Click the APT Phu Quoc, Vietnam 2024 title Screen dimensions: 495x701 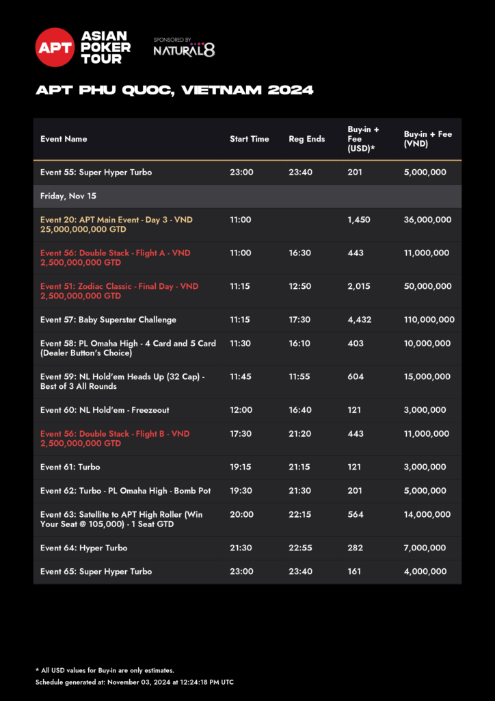pyautogui.click(x=175, y=90)
